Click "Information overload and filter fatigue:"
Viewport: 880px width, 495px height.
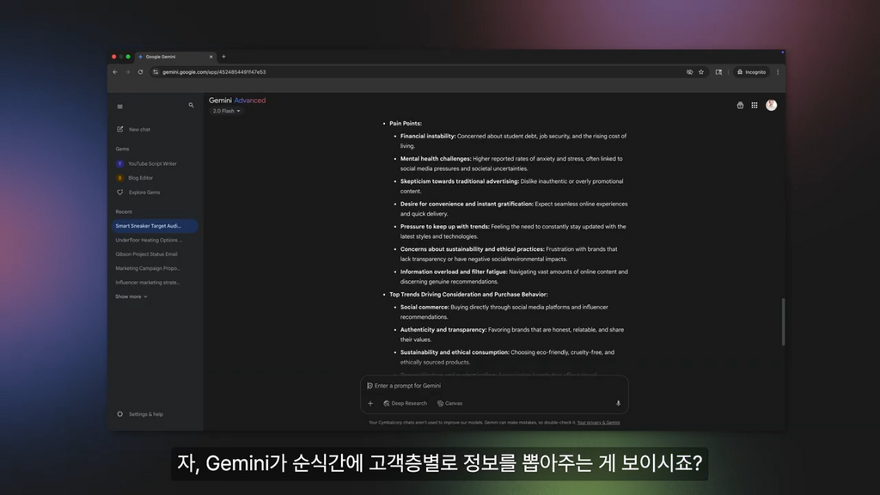(x=454, y=272)
